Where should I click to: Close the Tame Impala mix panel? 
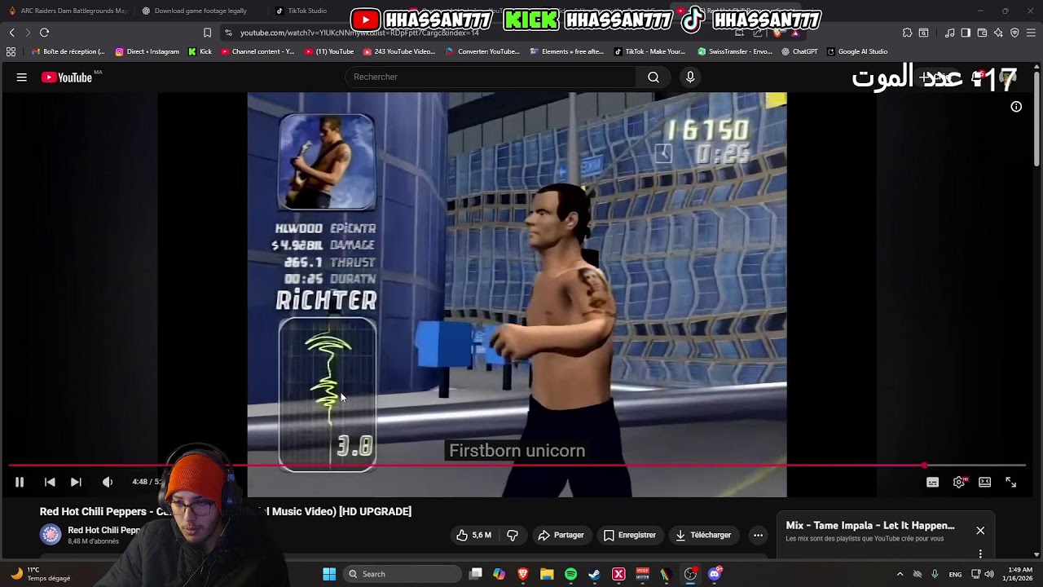click(x=980, y=530)
